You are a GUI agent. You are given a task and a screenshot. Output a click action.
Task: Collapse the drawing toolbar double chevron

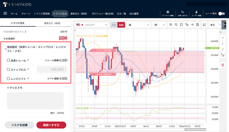point(221,32)
